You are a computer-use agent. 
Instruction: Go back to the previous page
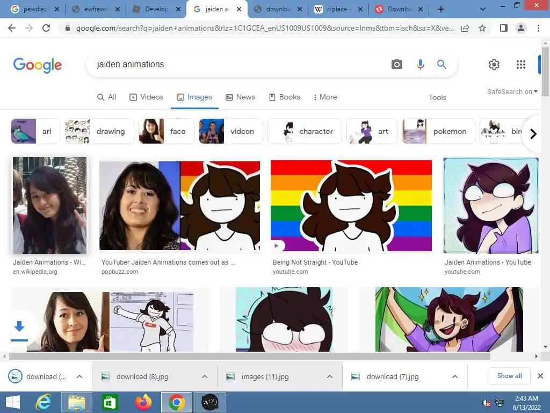point(12,28)
